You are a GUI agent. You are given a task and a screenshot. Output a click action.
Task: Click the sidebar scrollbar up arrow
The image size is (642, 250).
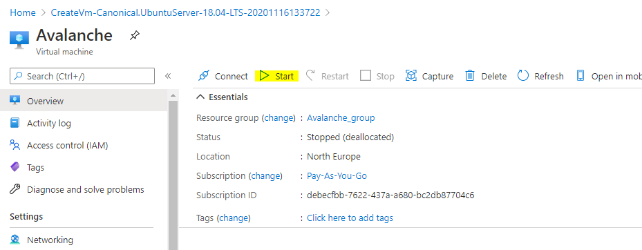(173, 95)
